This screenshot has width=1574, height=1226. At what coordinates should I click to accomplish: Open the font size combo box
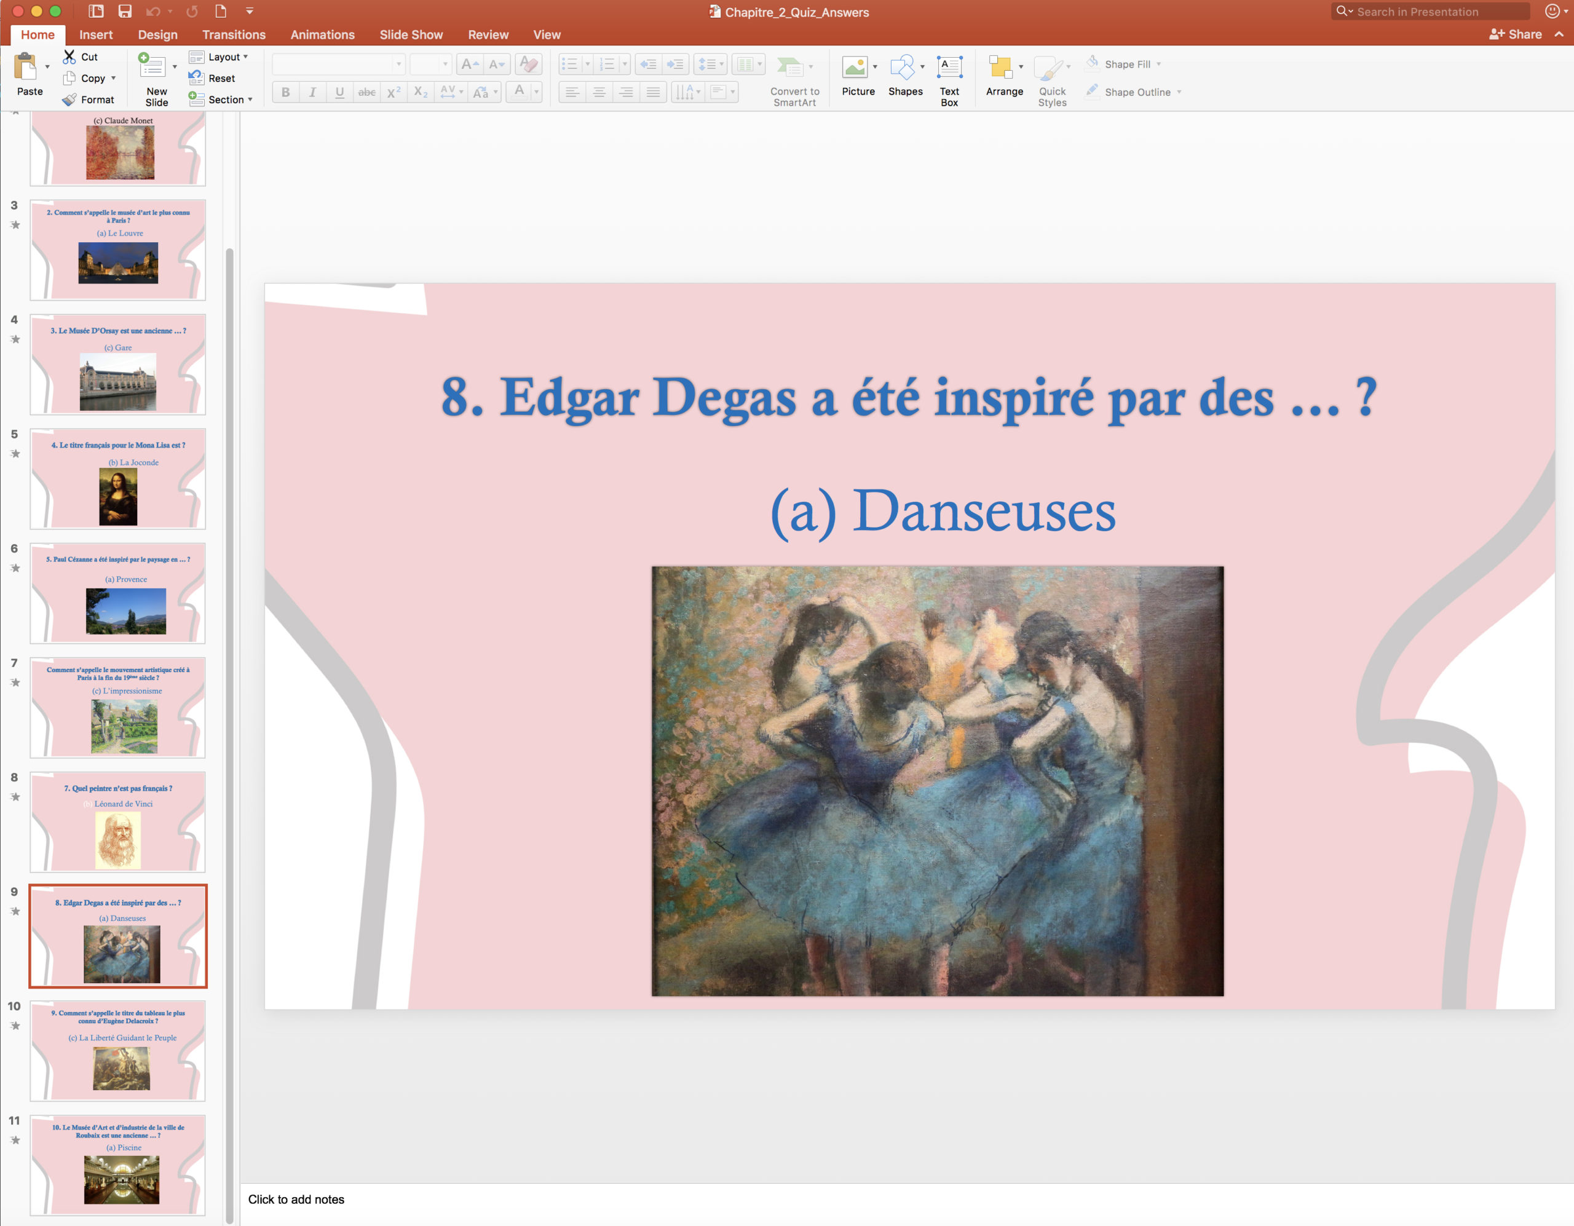pos(430,65)
